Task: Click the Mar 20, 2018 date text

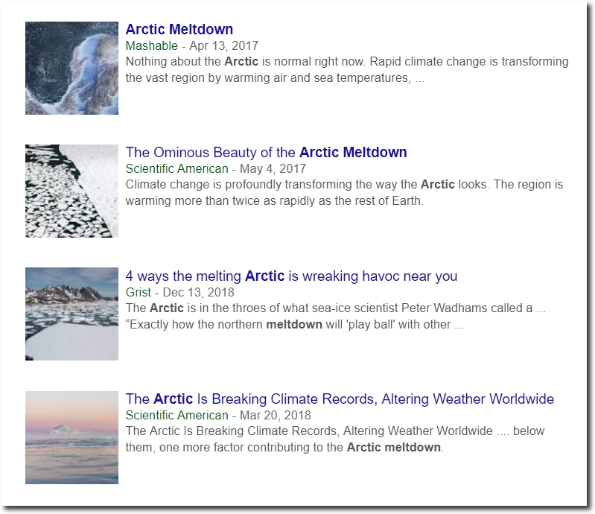Action: tap(275, 416)
